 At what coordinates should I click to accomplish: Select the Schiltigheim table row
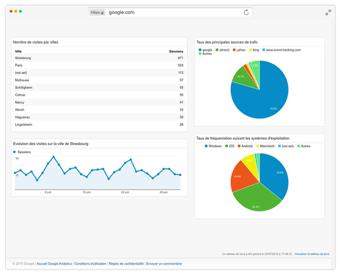pyautogui.click(x=99, y=88)
